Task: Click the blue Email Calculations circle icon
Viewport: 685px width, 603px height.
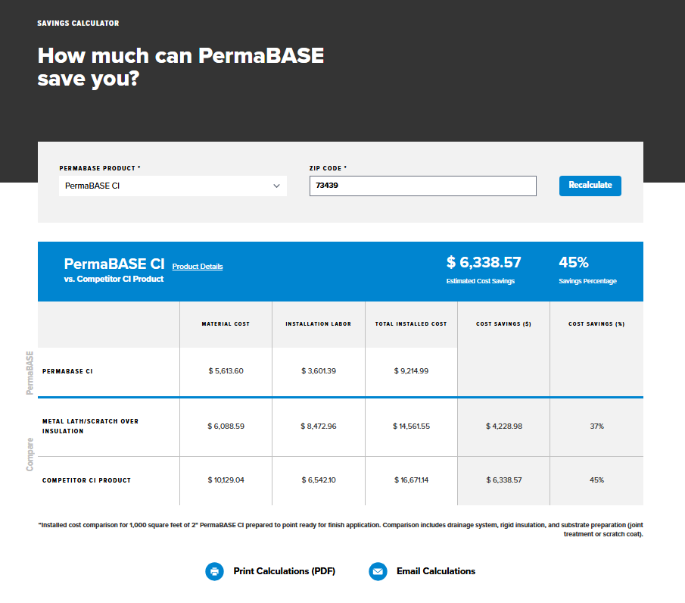Action: (378, 571)
